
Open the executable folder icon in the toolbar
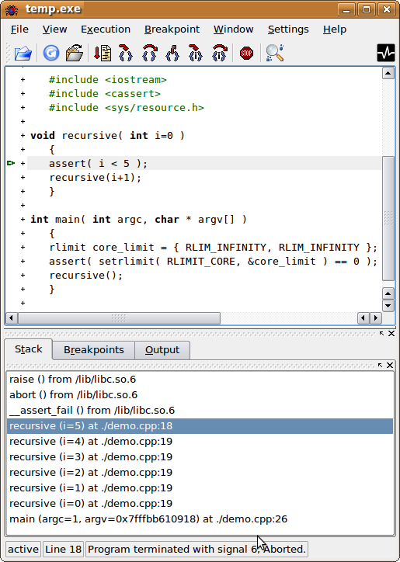point(75,53)
